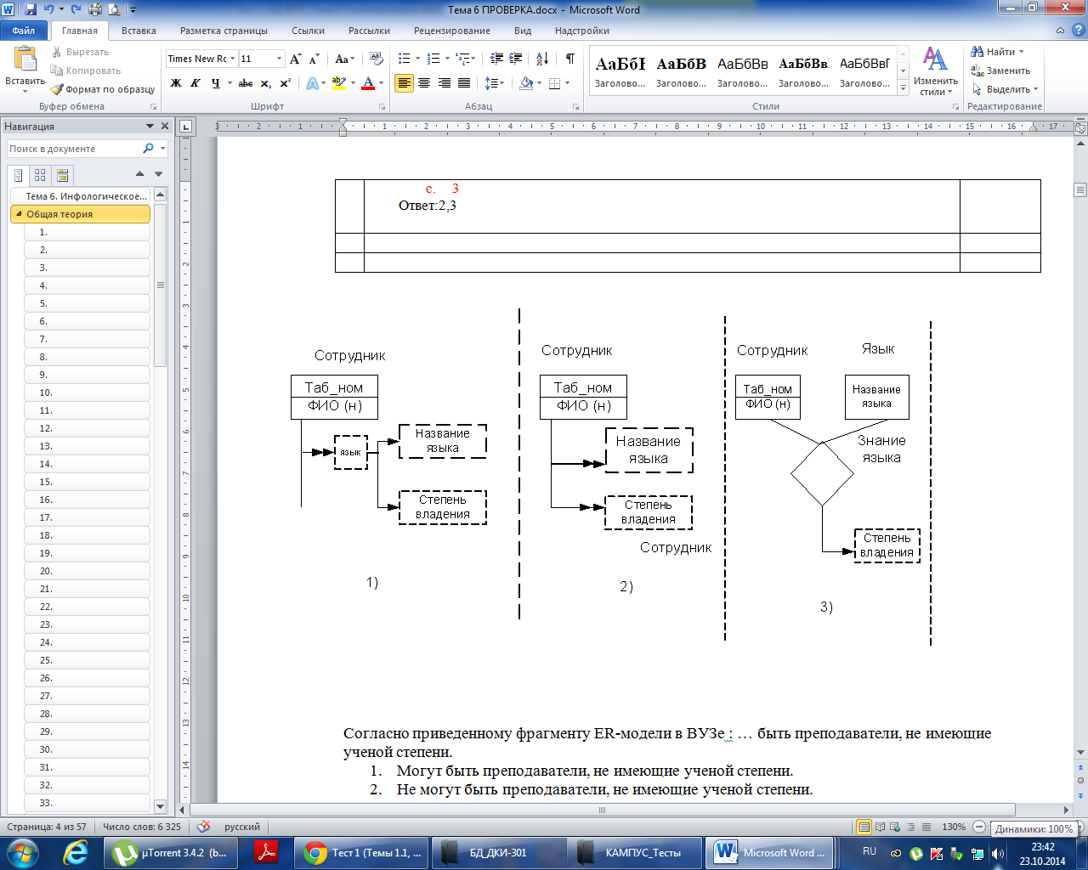This screenshot has width=1088, height=870.
Task: Collapse the Общая теория heading in Navigation
Action: pos(19,214)
